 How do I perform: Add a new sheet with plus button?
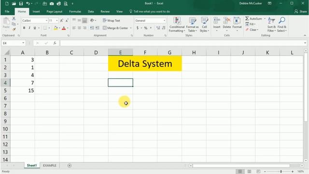[x=70, y=165]
